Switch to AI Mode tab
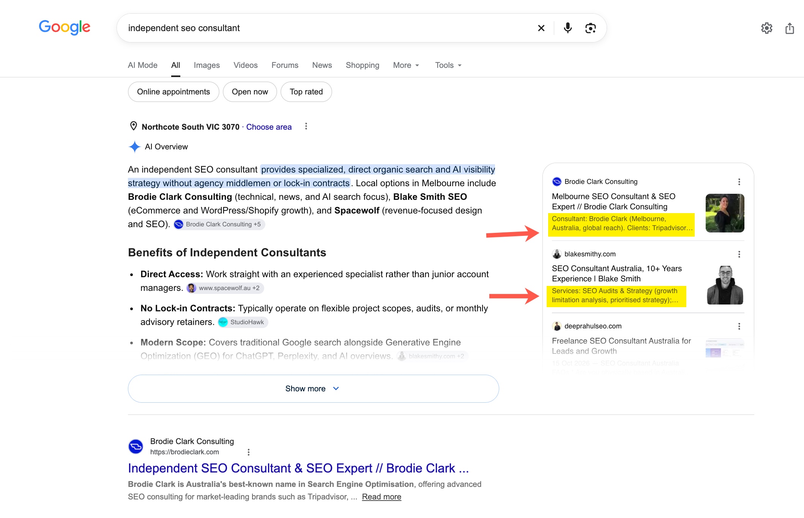The height and width of the screenshot is (518, 804). point(143,65)
